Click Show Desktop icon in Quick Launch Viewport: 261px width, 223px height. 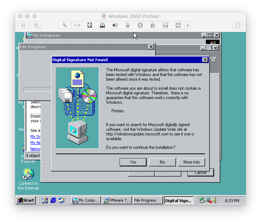coord(45,200)
